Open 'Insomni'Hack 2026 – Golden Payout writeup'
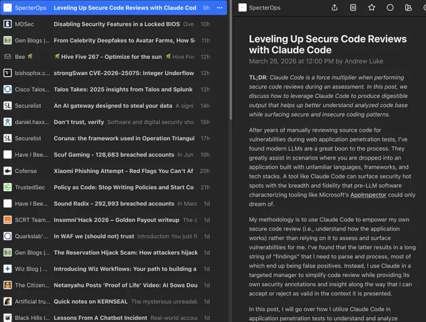 point(117,219)
